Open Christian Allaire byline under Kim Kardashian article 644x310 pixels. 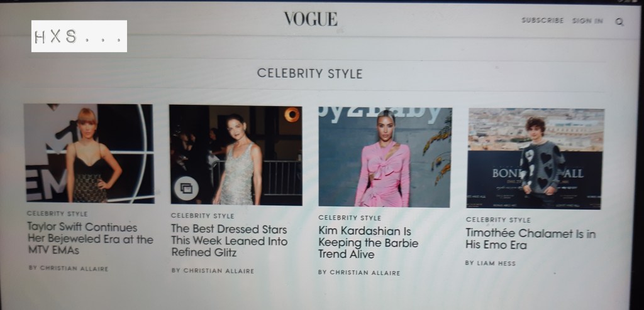(x=359, y=273)
